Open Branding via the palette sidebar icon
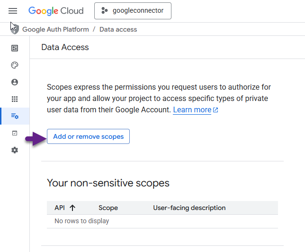The width and height of the screenshot is (305, 252). point(15,65)
